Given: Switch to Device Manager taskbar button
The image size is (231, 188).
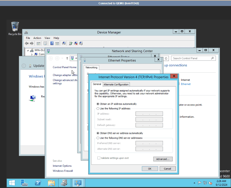Looking at the screenshot, I should [64, 183].
